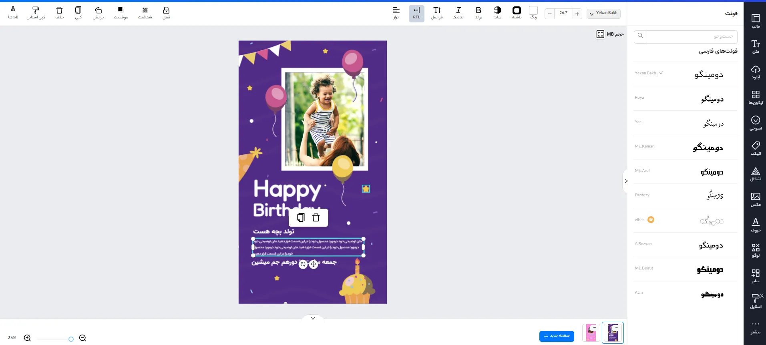Select the pink first page thumbnail
The image size is (766, 345).
click(x=591, y=333)
